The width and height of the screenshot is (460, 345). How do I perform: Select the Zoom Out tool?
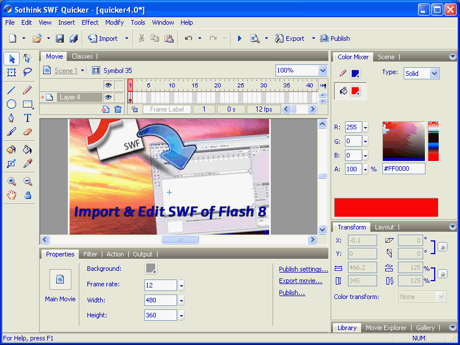tap(28, 182)
